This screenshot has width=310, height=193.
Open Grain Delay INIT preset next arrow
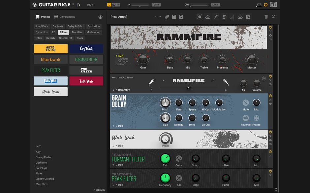point(116,126)
